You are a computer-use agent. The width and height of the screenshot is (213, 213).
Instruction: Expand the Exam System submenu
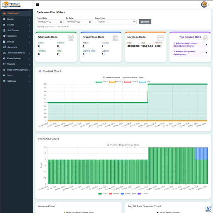(x=16, y=58)
